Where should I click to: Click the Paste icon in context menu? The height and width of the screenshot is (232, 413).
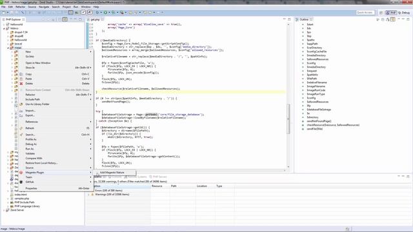click(21, 79)
